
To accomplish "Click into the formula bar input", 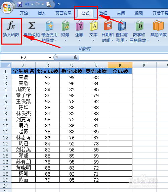I will tap(124, 57).
